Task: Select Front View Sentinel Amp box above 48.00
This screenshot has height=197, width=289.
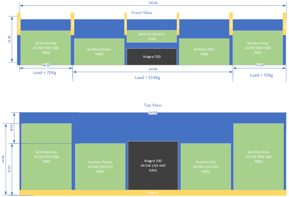Action: (46, 48)
